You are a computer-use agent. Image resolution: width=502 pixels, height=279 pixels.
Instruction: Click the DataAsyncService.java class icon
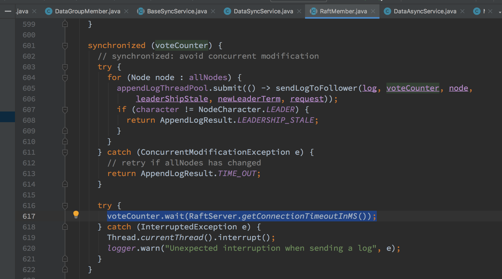tap(387, 11)
